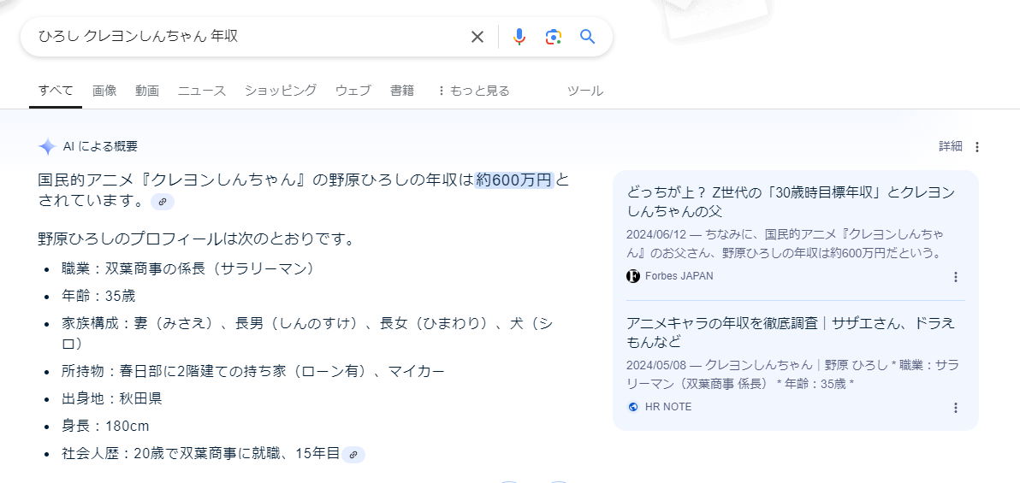Open three-dot menu for HR NOTE source
1020x483 pixels.
956,408
